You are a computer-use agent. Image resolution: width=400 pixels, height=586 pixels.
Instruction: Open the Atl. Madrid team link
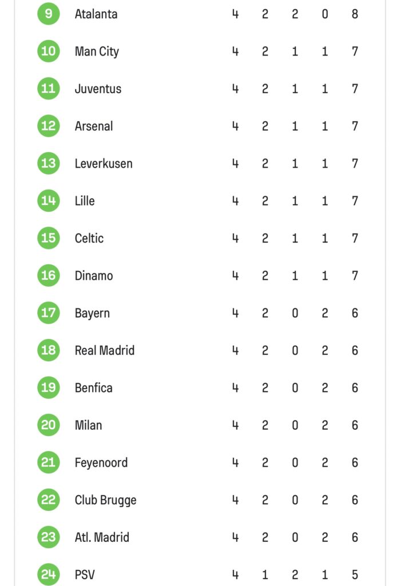click(102, 537)
